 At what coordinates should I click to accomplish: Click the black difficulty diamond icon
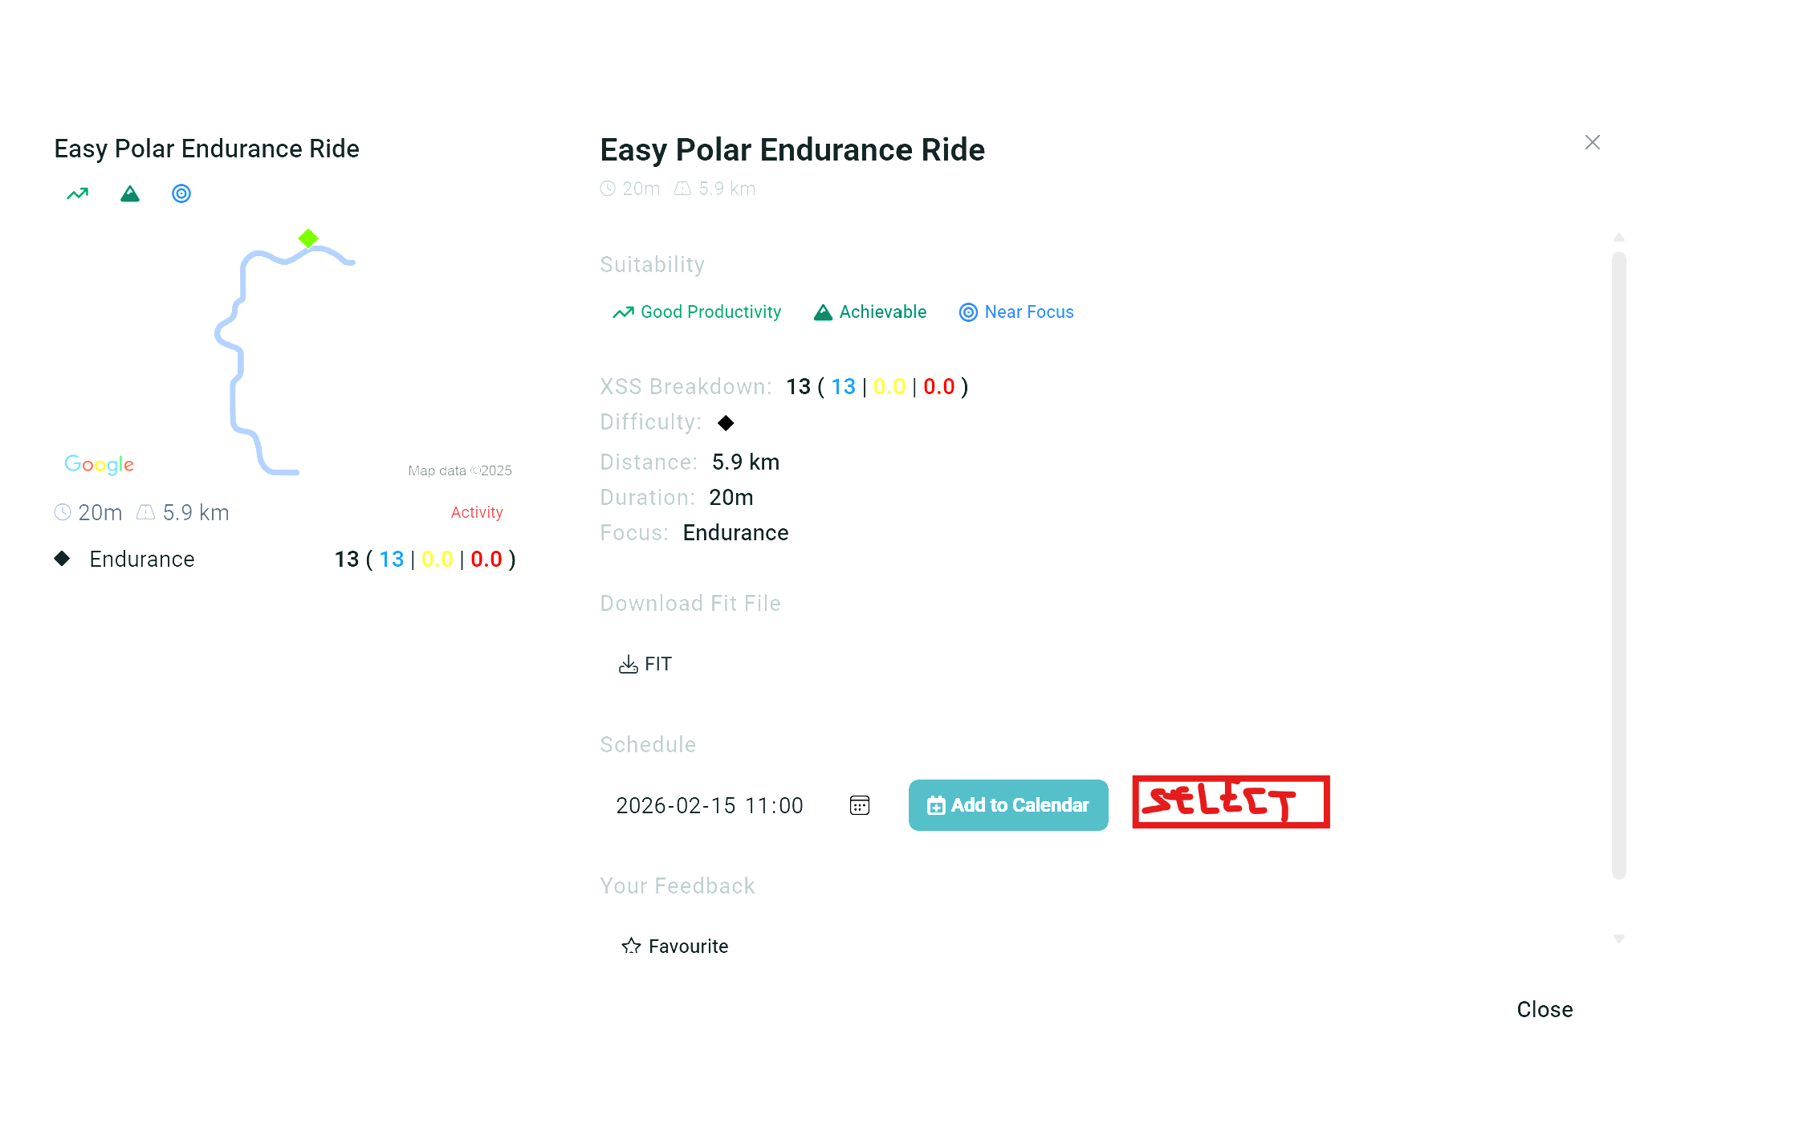click(726, 422)
